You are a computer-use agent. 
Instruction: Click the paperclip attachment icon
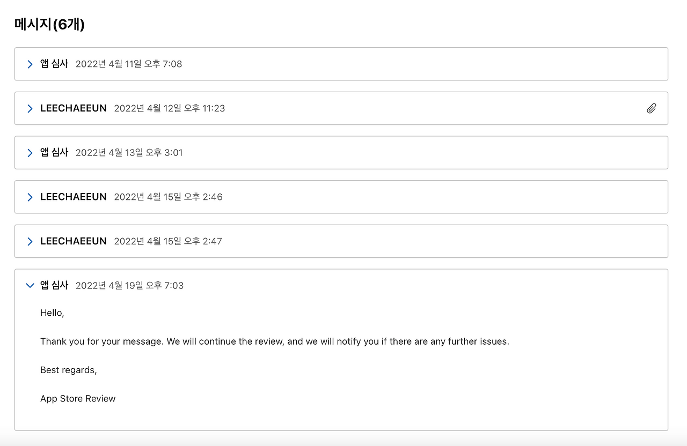click(x=651, y=109)
